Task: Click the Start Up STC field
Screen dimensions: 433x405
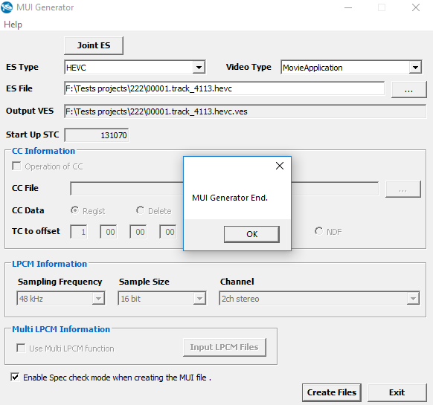Action: pos(97,135)
